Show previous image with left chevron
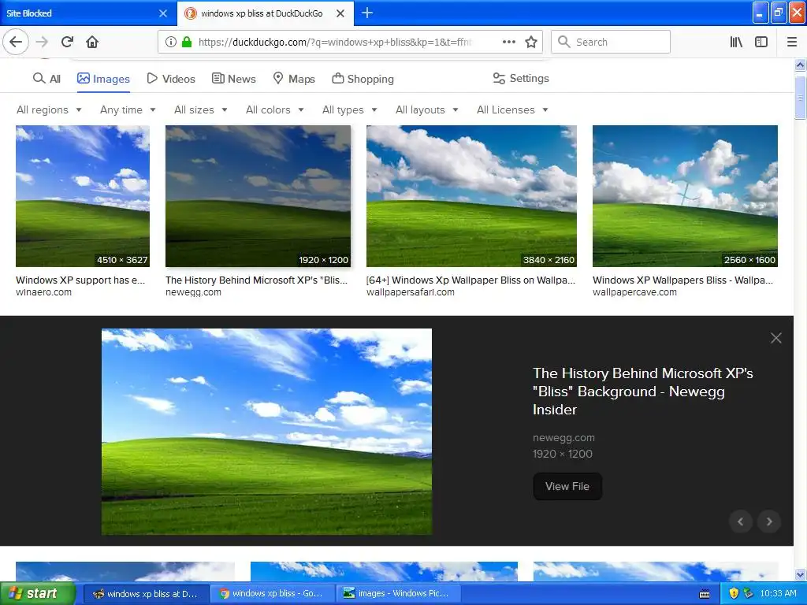This screenshot has width=807, height=605. [x=741, y=521]
